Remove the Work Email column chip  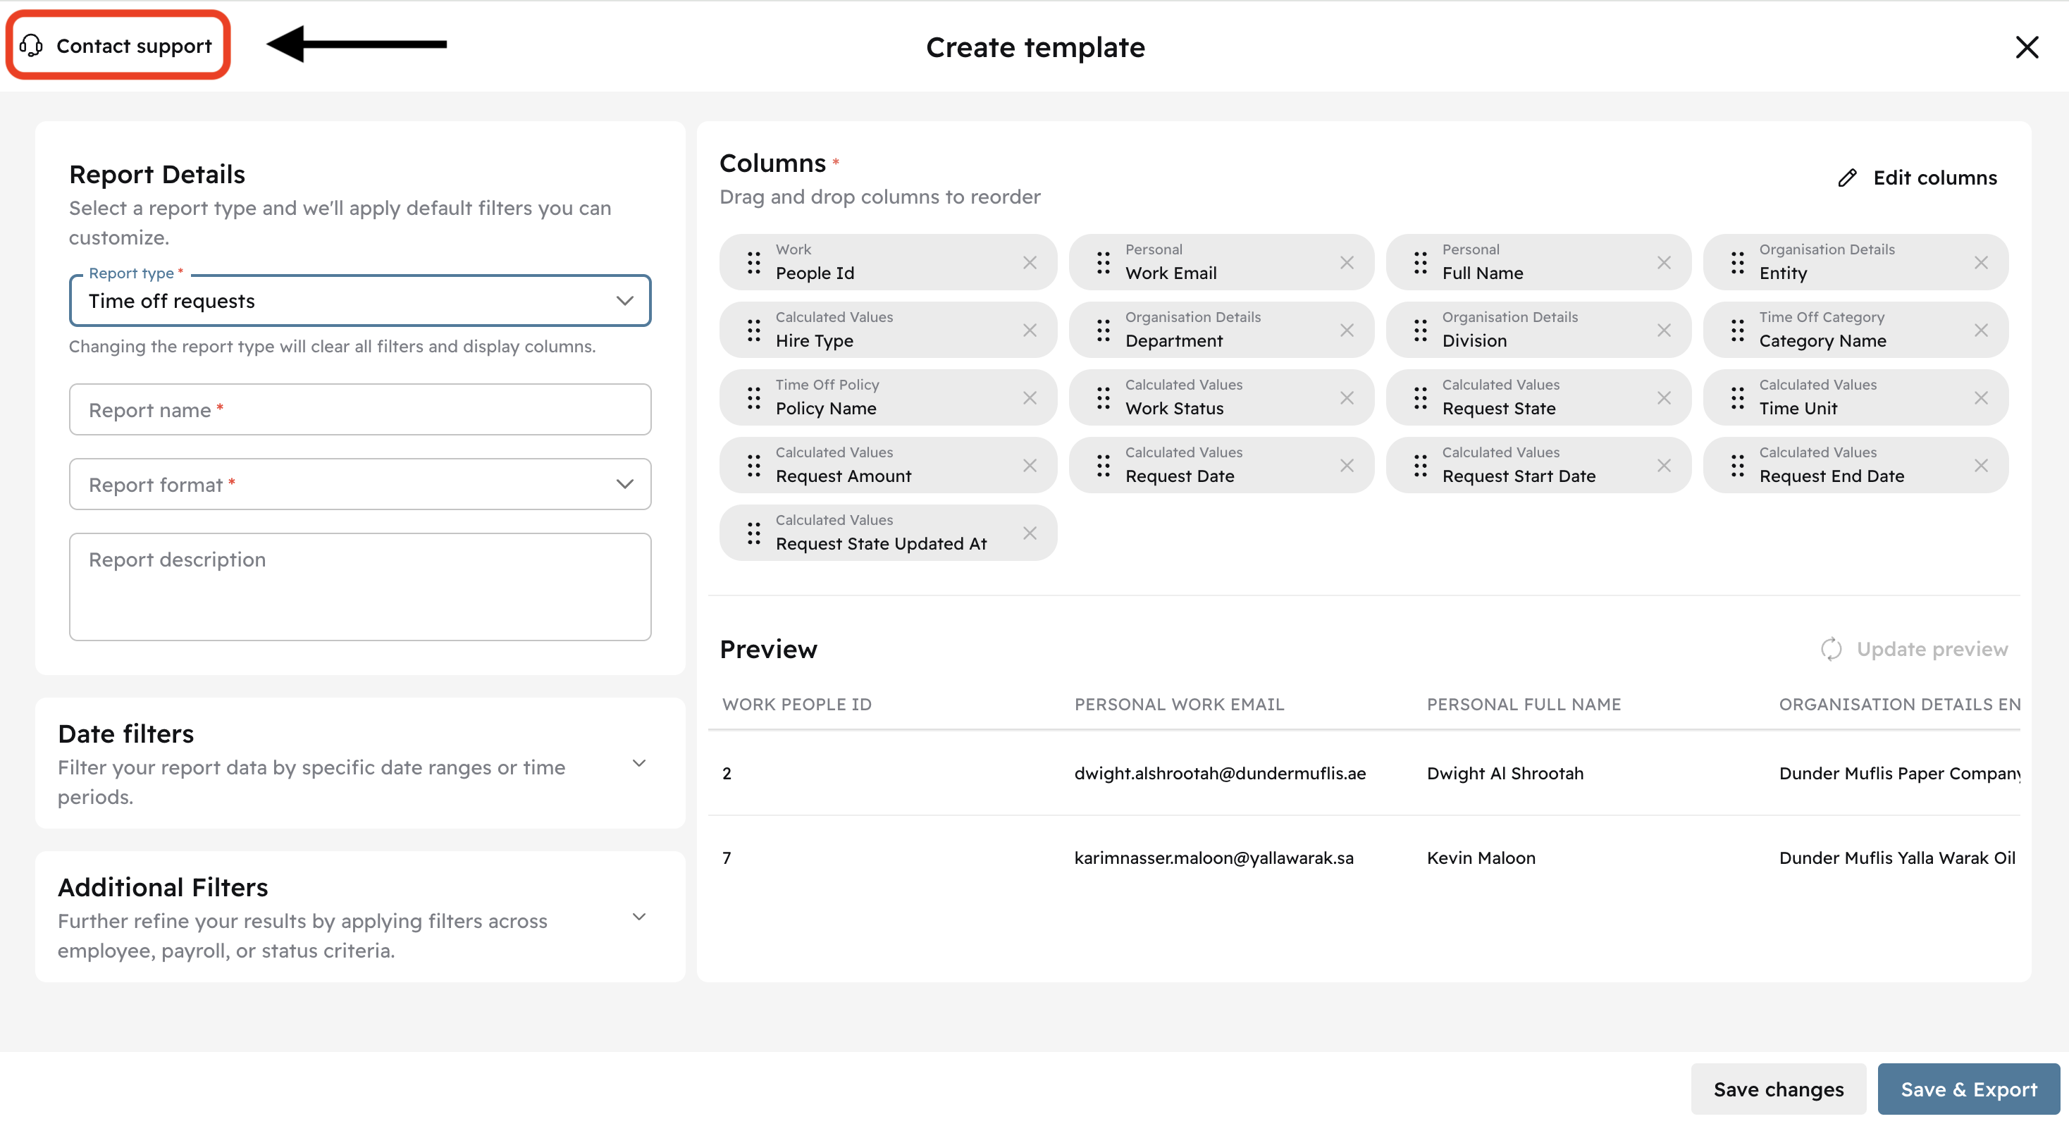tap(1347, 263)
